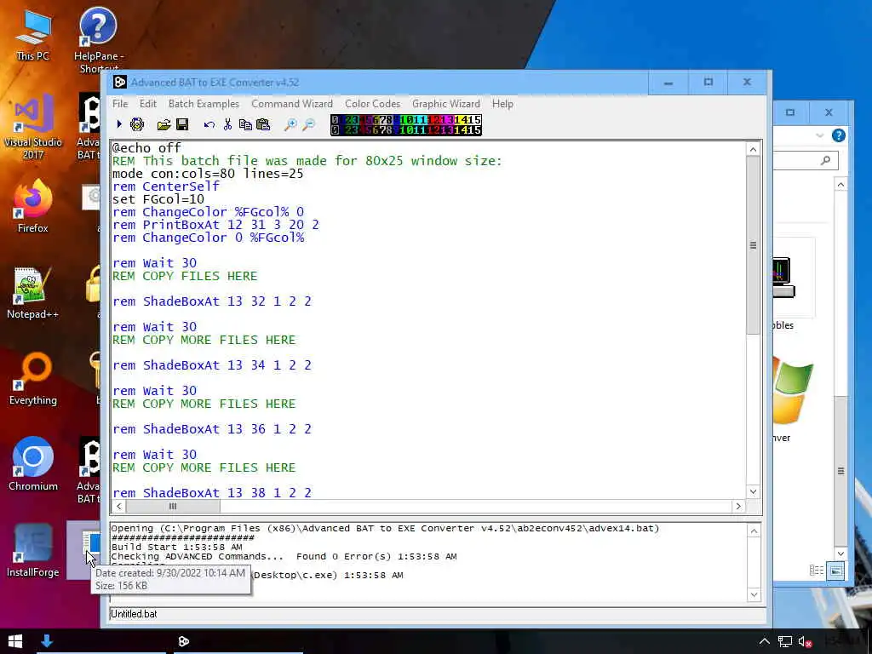Viewport: 872px width, 654px height.
Task: Open the network icon in system tray
Action: coord(784,642)
